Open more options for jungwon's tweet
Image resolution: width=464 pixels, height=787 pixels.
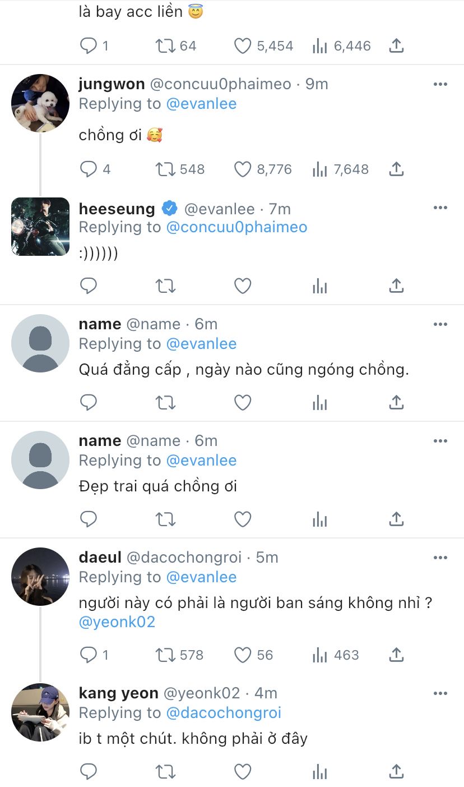point(440,84)
